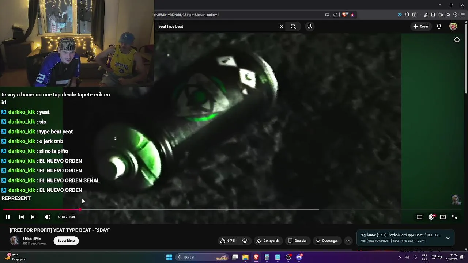468x263 pixels.
Task: Open the browser hamburger menu
Action: (x=463, y=15)
